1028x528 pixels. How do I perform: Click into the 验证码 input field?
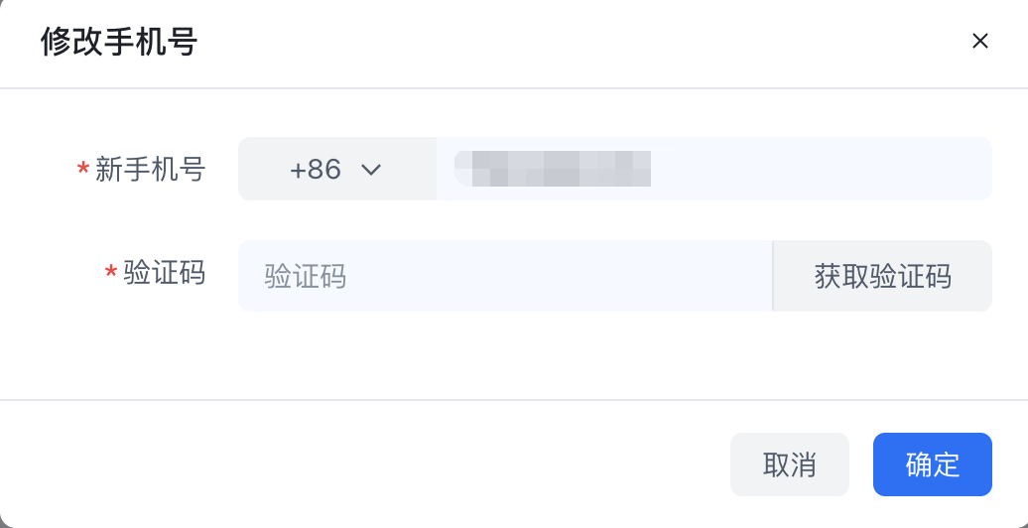[504, 276]
